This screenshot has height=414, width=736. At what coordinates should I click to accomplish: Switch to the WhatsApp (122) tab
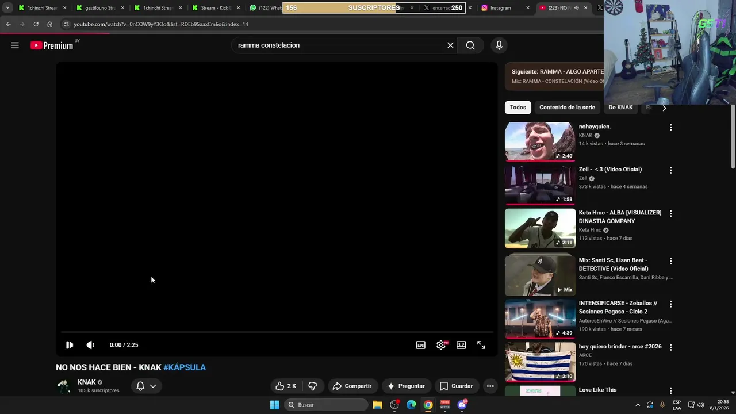point(266,8)
